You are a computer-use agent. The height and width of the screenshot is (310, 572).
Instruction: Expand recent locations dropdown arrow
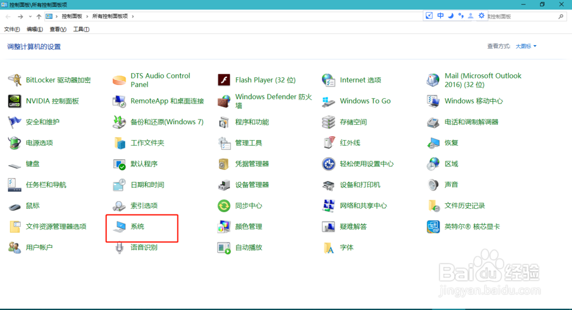tap(30, 17)
